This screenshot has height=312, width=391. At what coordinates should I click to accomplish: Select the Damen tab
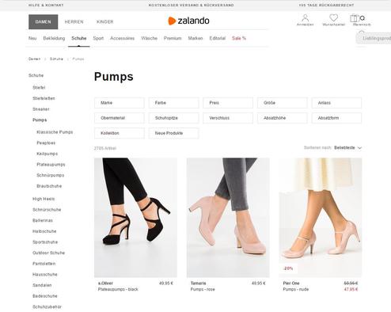[44, 21]
